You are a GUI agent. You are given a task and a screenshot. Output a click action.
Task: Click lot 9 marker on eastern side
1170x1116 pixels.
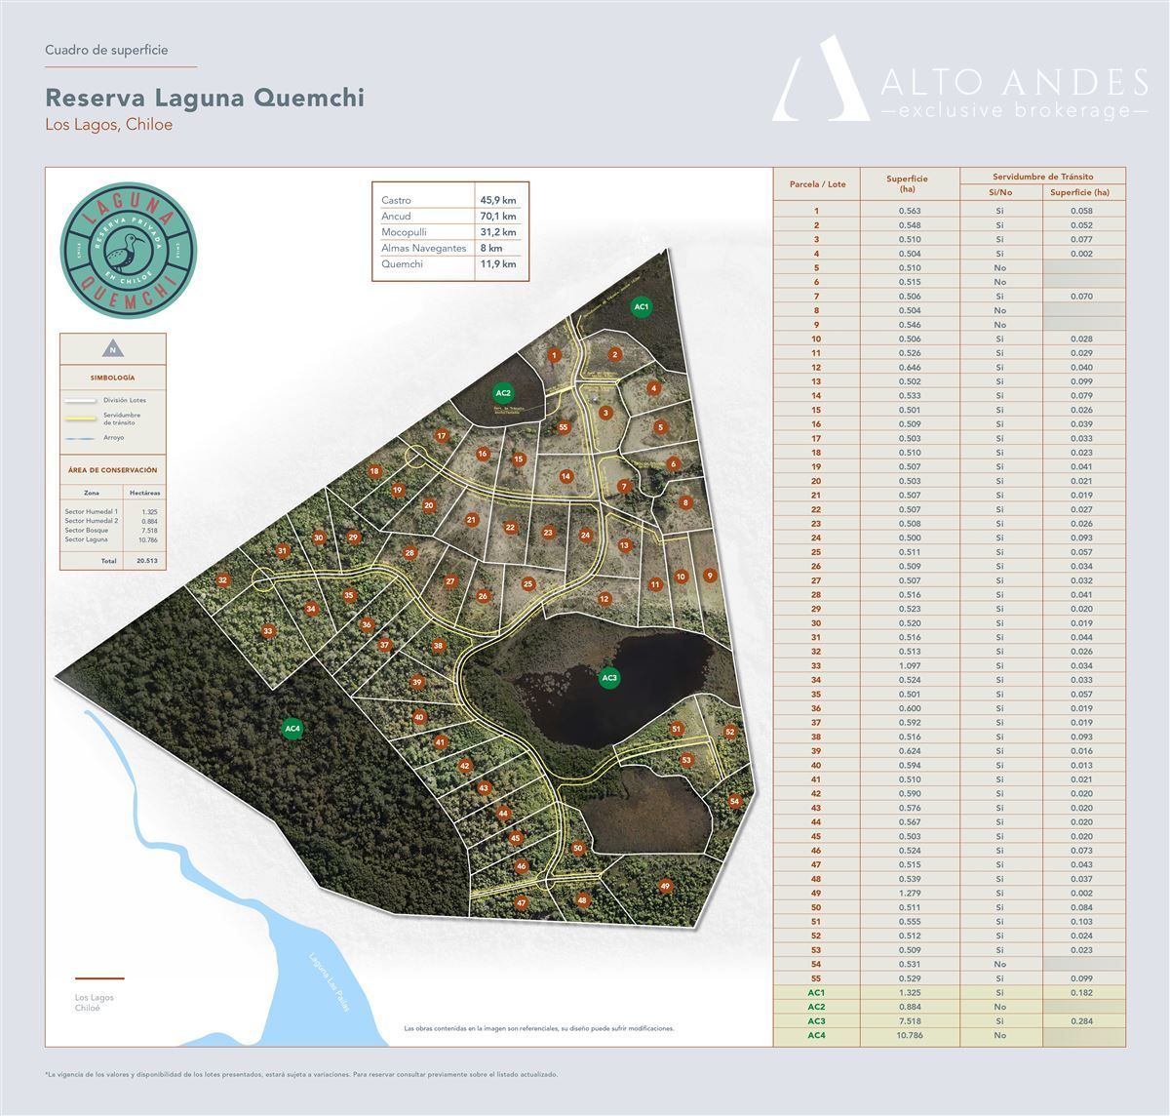tap(709, 576)
